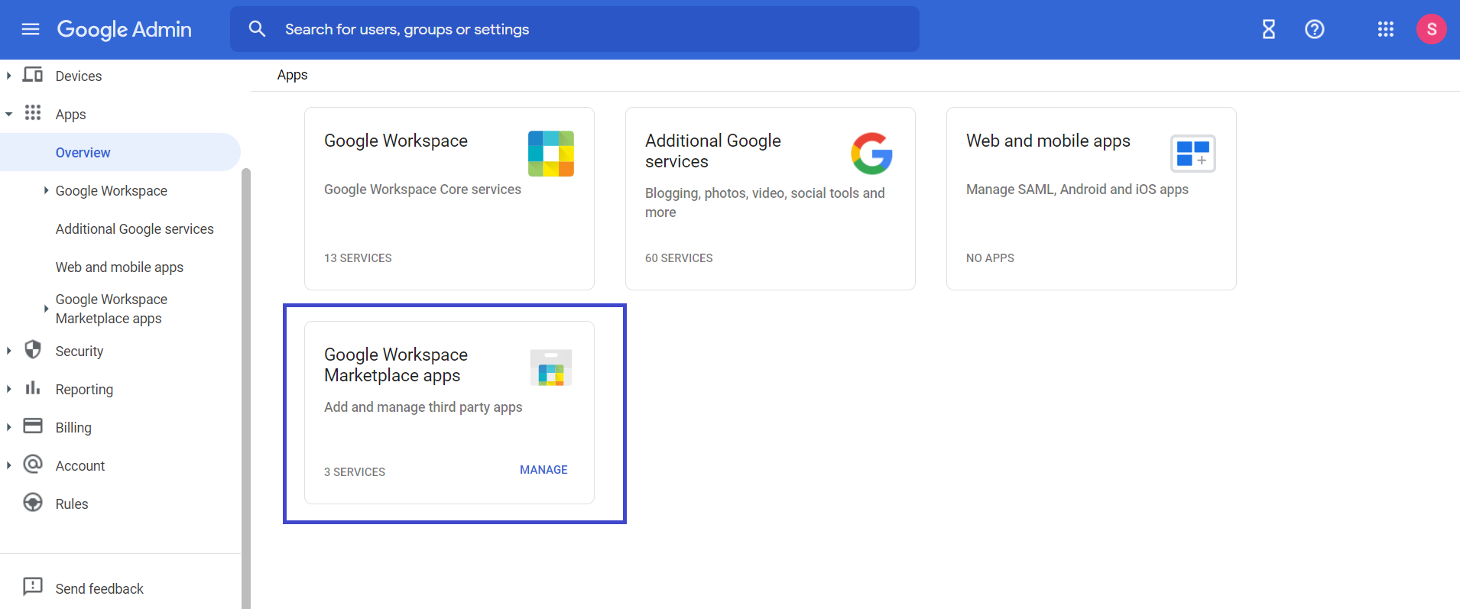Open the Google Workspace card title
1460x609 pixels.
tap(396, 141)
